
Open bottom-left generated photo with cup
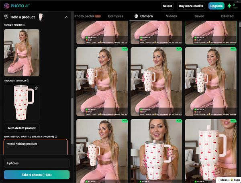102,151
